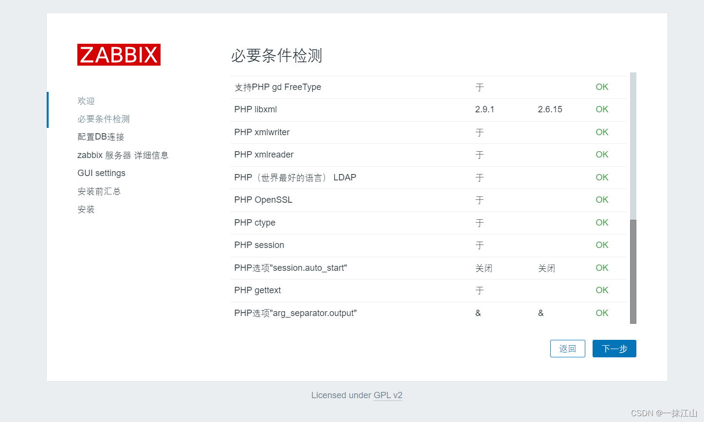Image resolution: width=704 pixels, height=422 pixels.
Task: Click the PHP xmlwriter row label
Action: (262, 132)
